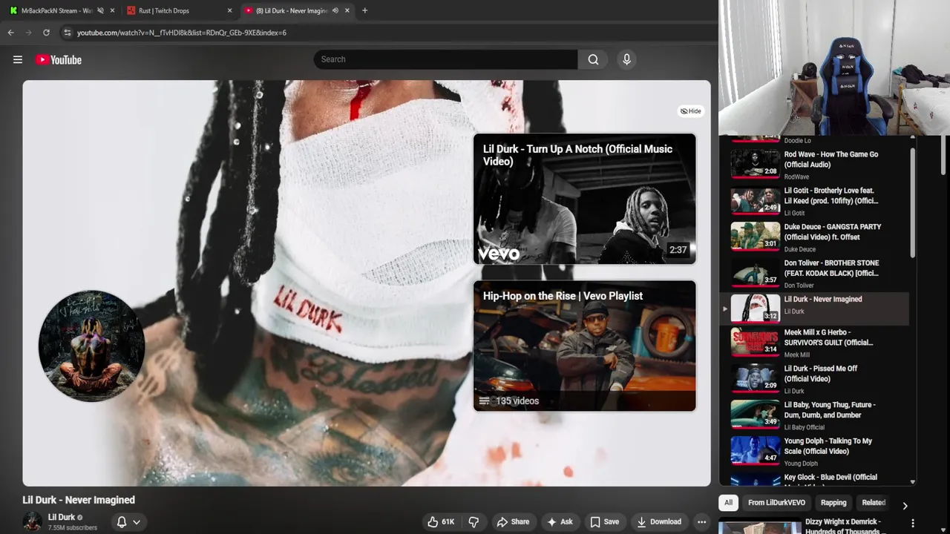Screen dimensions: 950x534
Task: Click the 7.55M subscribers text
Action: tap(73, 528)
